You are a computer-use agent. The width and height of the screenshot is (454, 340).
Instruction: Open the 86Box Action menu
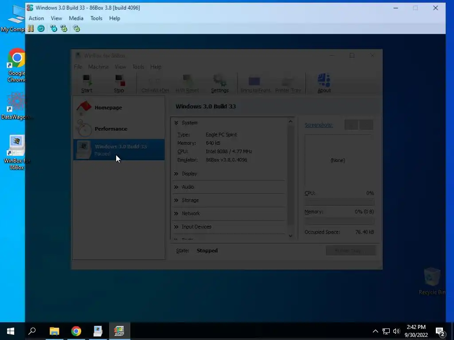(x=36, y=18)
